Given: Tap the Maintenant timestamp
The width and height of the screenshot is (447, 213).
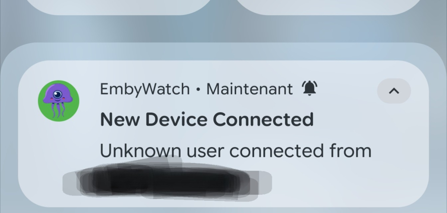Looking at the screenshot, I should pyautogui.click(x=249, y=89).
